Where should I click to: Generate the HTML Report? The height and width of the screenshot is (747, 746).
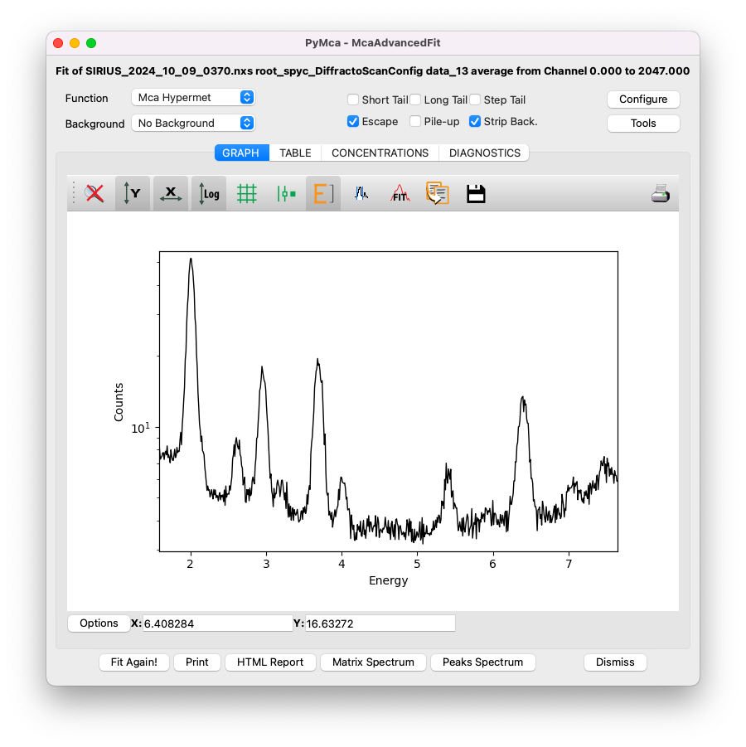pyautogui.click(x=270, y=662)
